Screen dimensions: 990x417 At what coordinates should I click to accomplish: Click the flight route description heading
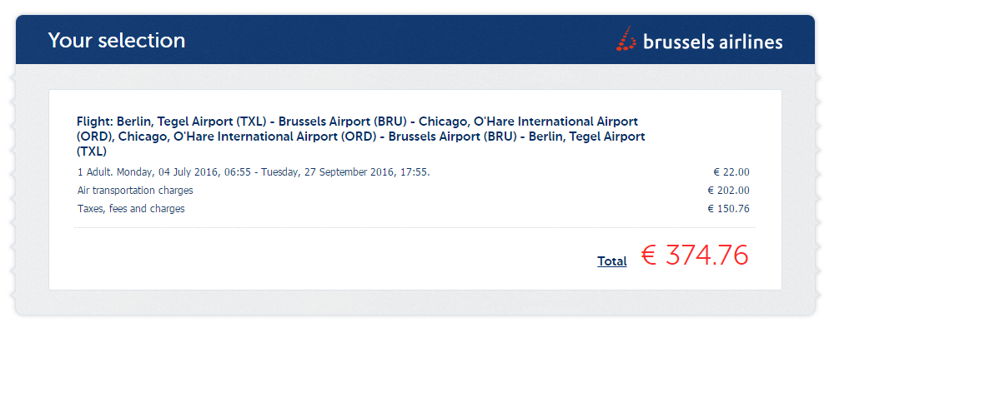click(360, 136)
